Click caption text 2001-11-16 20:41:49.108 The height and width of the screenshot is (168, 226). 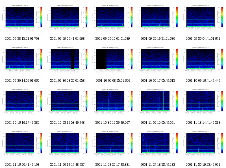[22, 165]
